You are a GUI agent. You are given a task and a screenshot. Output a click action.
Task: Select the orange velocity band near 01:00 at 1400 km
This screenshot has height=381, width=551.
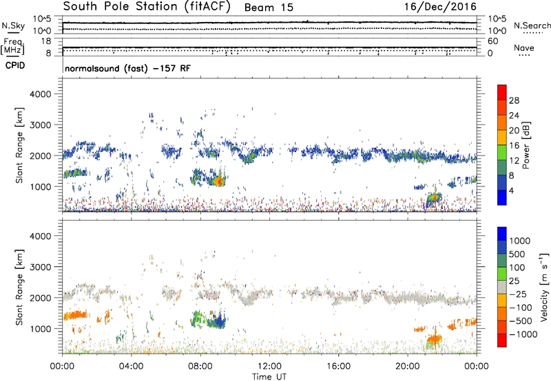[75, 315]
